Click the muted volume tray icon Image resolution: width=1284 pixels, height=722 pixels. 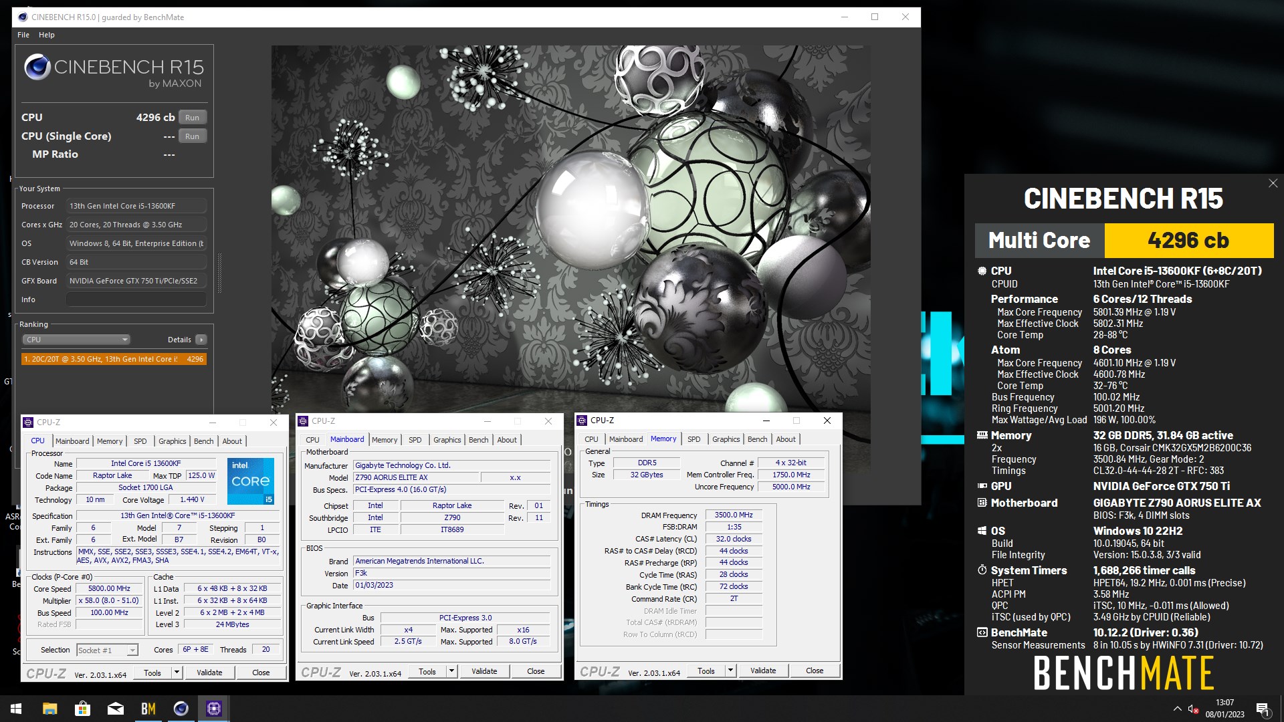[1193, 709]
